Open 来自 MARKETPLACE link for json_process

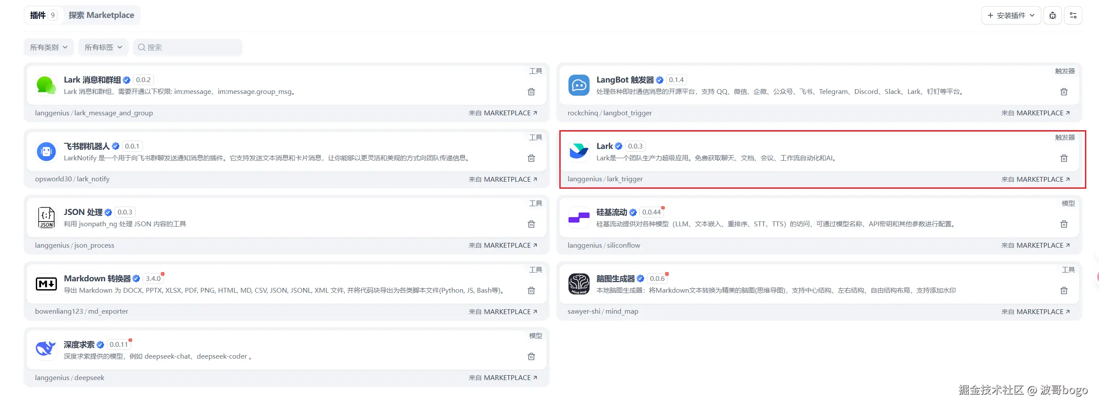coord(503,245)
